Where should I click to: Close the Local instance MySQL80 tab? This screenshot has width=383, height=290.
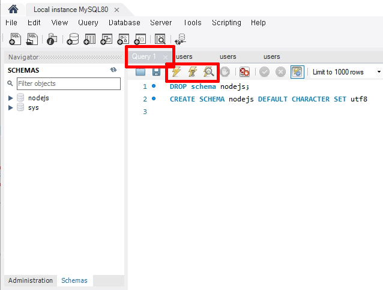[x=116, y=10]
